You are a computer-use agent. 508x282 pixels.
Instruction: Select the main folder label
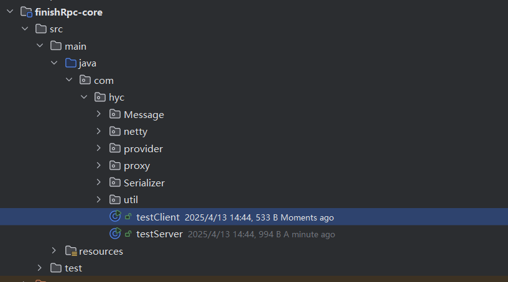point(75,47)
